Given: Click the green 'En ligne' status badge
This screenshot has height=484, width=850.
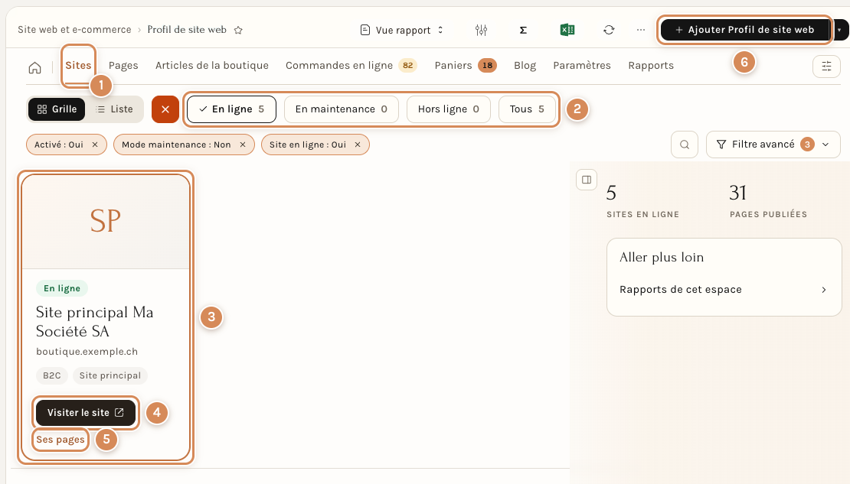Looking at the screenshot, I should pos(62,288).
